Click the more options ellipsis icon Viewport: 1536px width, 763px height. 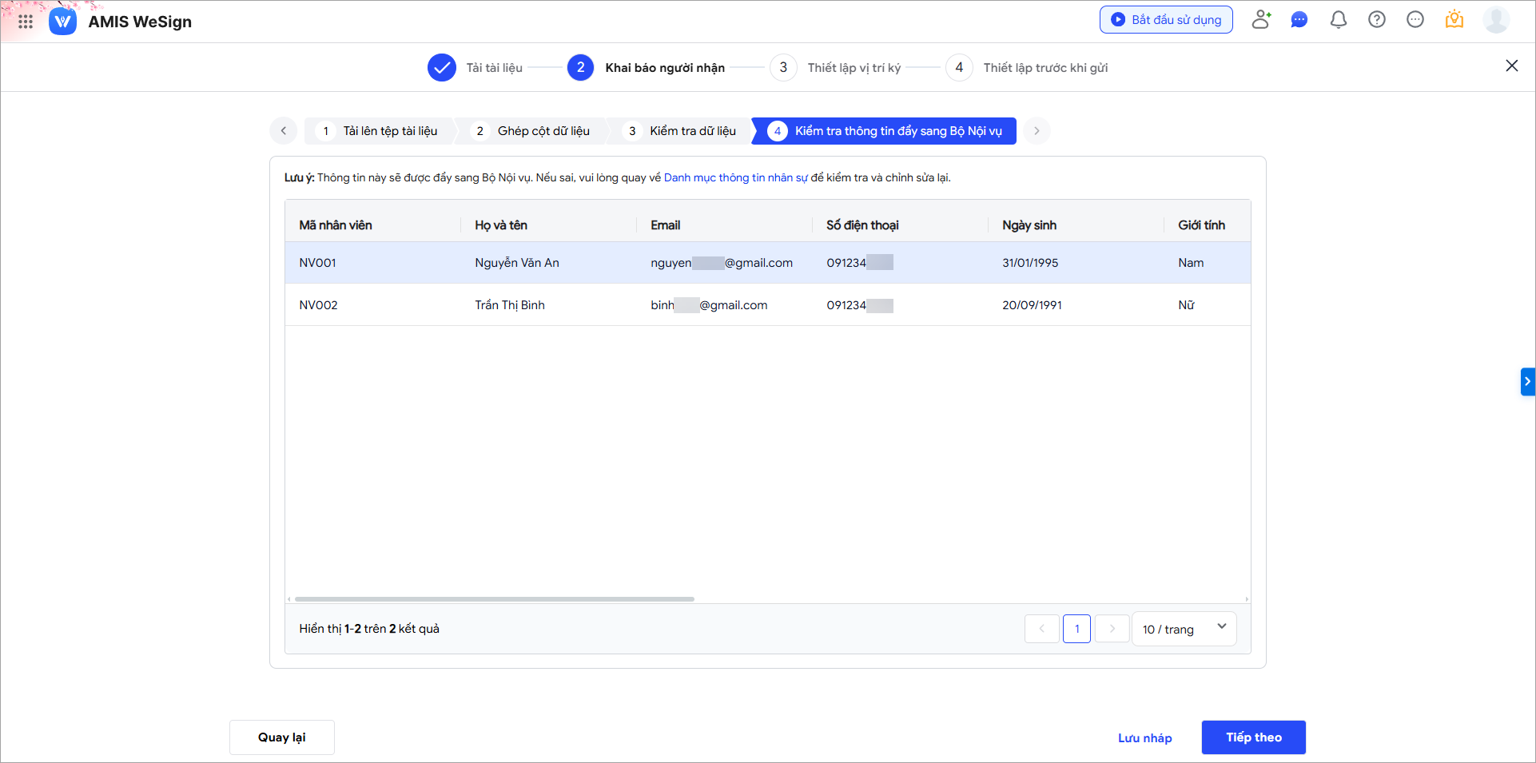1415,20
